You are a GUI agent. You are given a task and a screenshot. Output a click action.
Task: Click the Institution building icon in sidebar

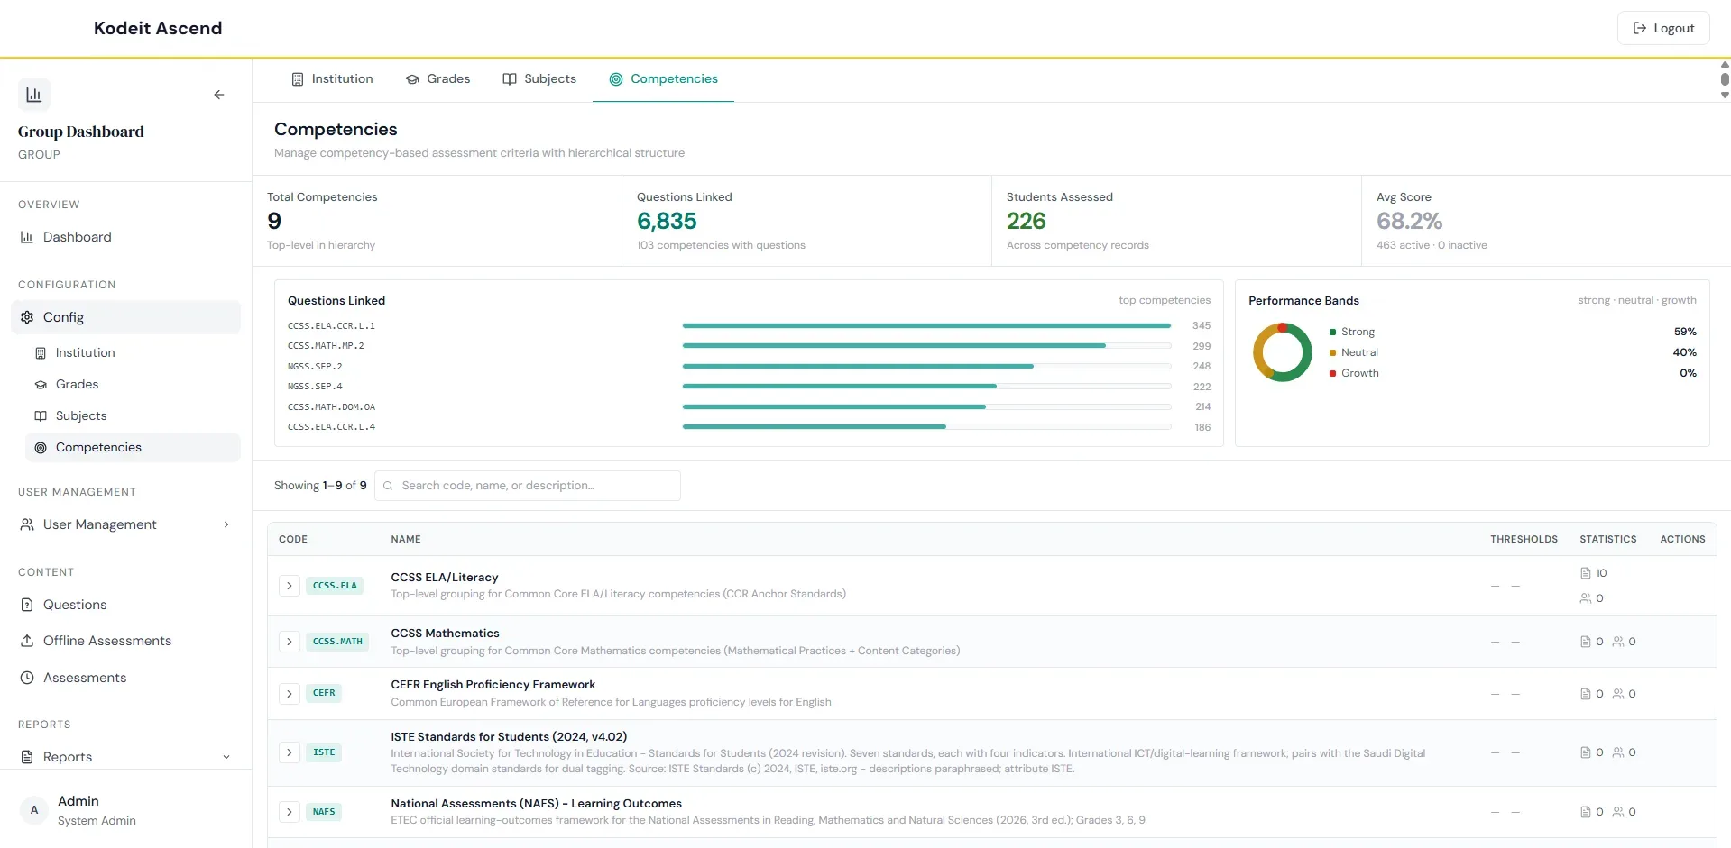[41, 353]
